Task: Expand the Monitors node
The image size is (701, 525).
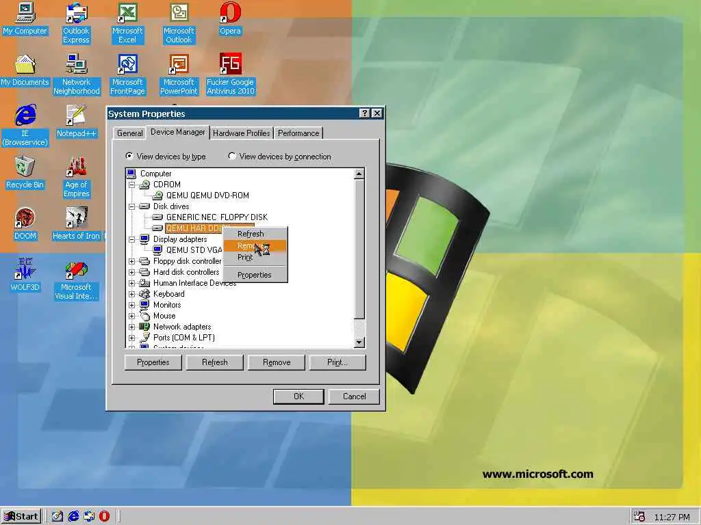Action: [x=132, y=305]
